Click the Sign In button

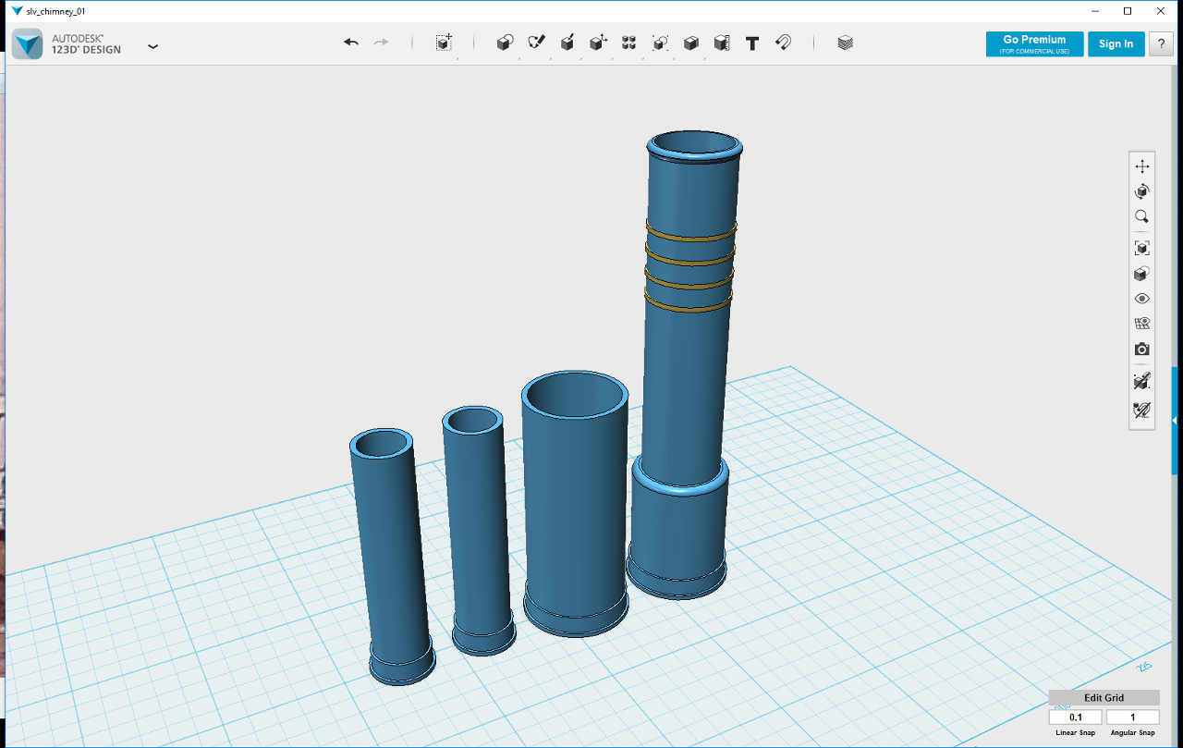(1116, 43)
